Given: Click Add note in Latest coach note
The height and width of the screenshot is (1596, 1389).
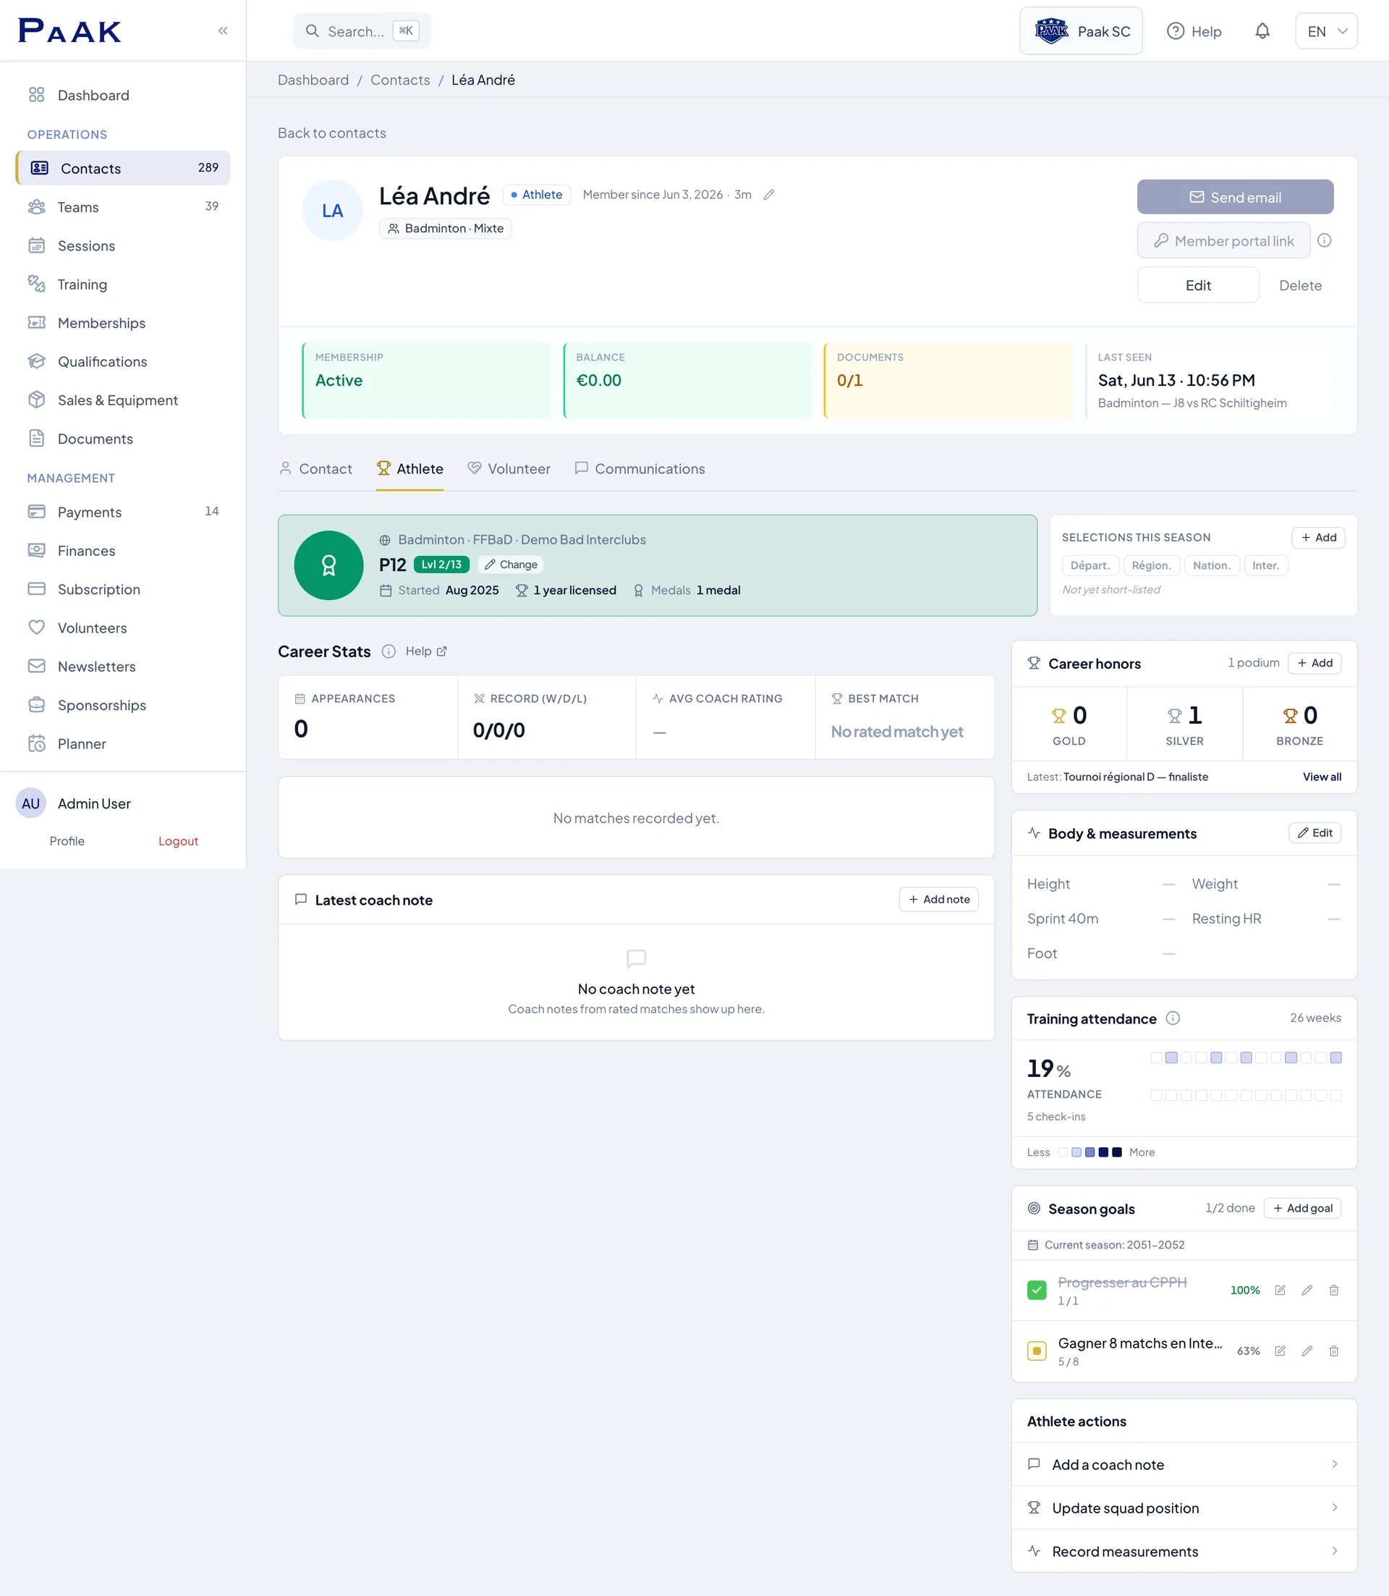Looking at the screenshot, I should click(x=939, y=900).
